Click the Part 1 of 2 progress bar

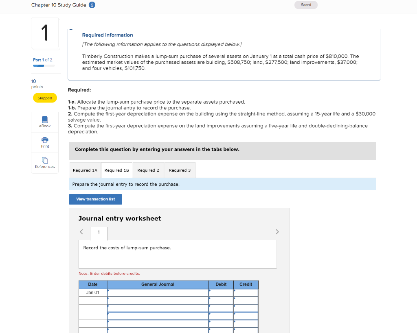click(x=44, y=65)
